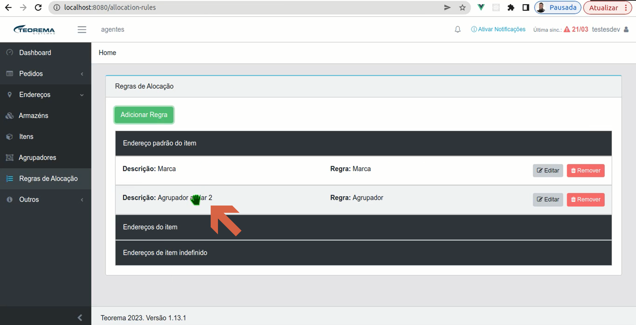Viewport: 636px width, 325px height.
Task: Click the agentes header text
Action: [113, 29]
